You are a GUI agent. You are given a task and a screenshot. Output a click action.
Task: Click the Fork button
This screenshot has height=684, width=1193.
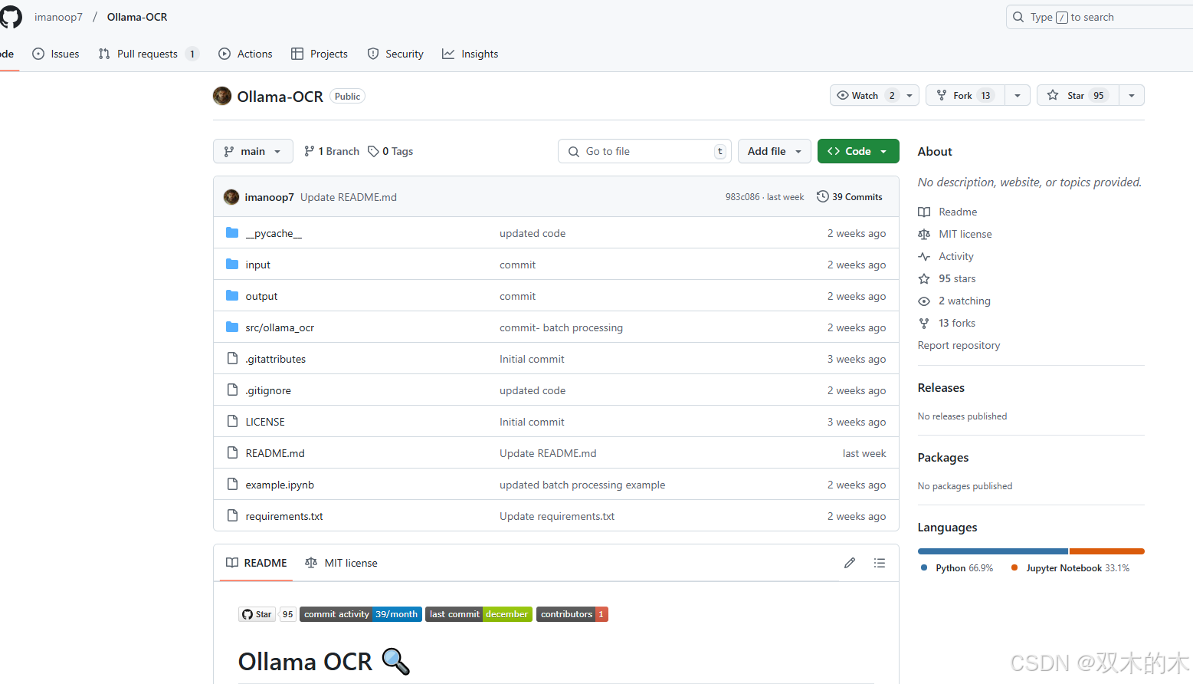[965, 95]
